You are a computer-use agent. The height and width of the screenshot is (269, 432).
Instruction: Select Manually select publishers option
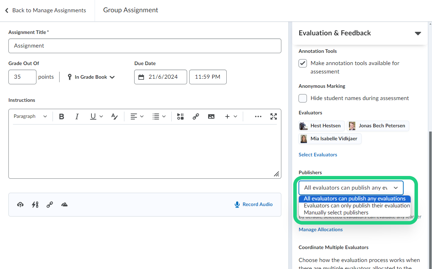[336, 212]
